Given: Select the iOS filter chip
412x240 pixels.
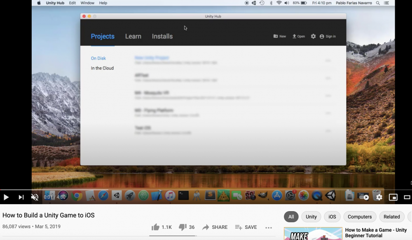Looking at the screenshot, I should [x=332, y=217].
